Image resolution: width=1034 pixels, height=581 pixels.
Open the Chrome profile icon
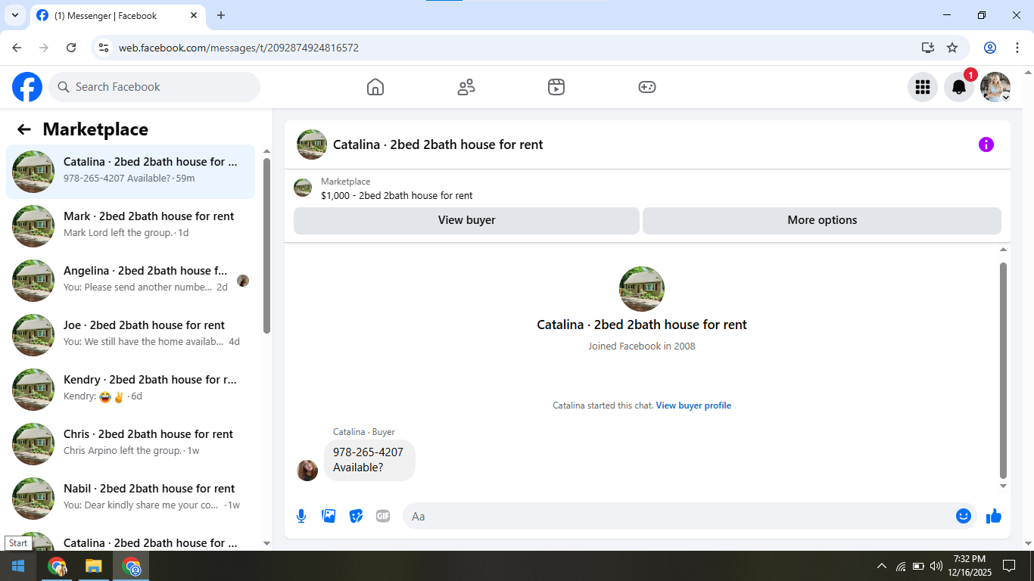coord(990,48)
